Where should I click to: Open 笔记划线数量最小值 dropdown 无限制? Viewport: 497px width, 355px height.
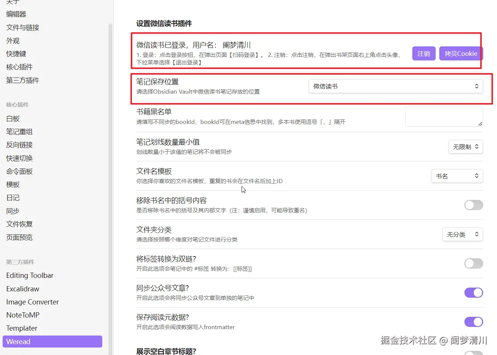click(x=466, y=147)
